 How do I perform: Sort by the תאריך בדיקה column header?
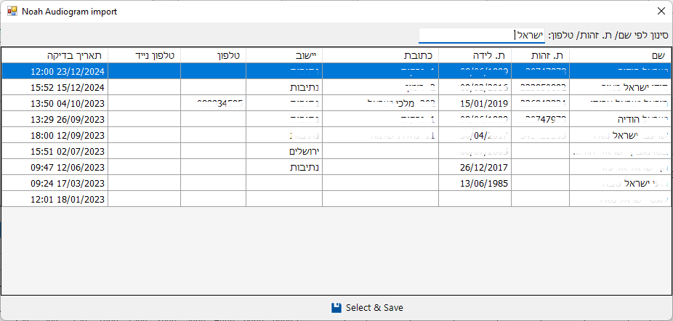point(55,55)
